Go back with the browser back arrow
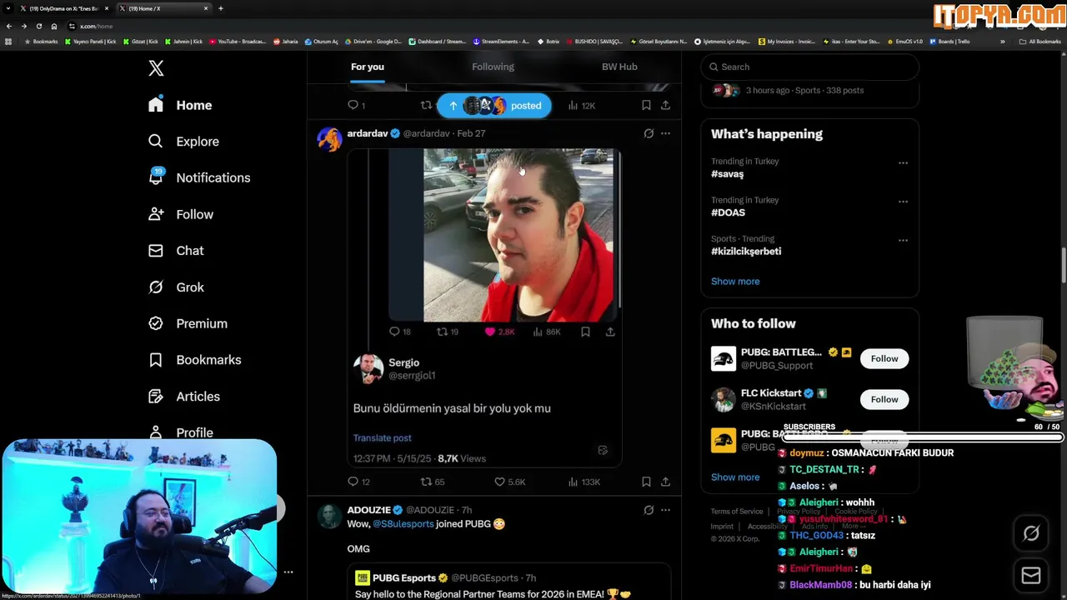The height and width of the screenshot is (600, 1067). 9,26
